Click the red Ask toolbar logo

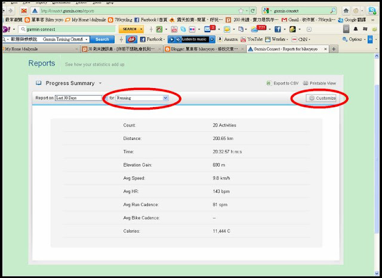coord(131,39)
